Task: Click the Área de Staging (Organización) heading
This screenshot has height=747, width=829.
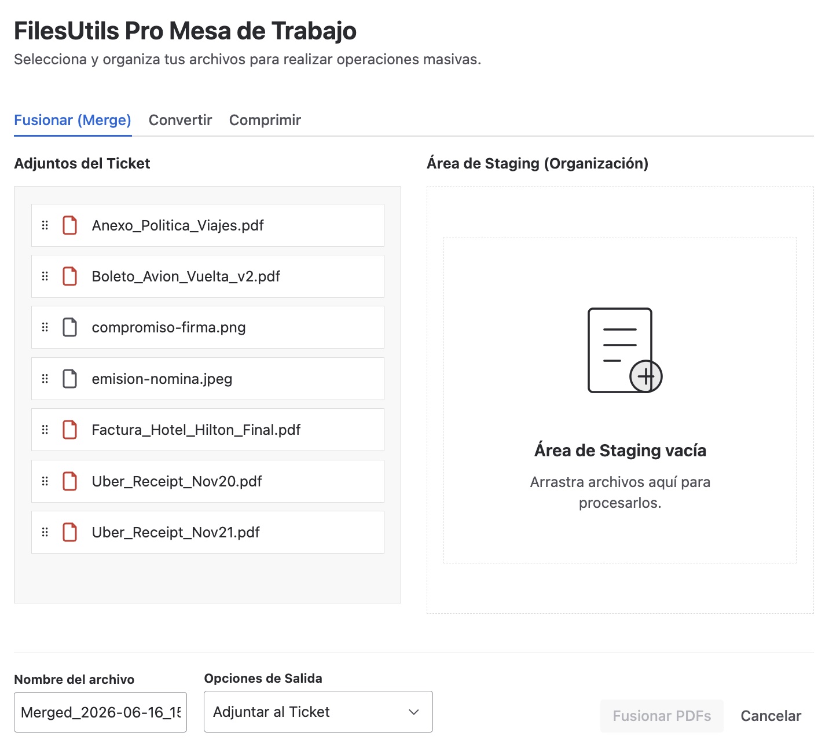Action: tap(537, 163)
